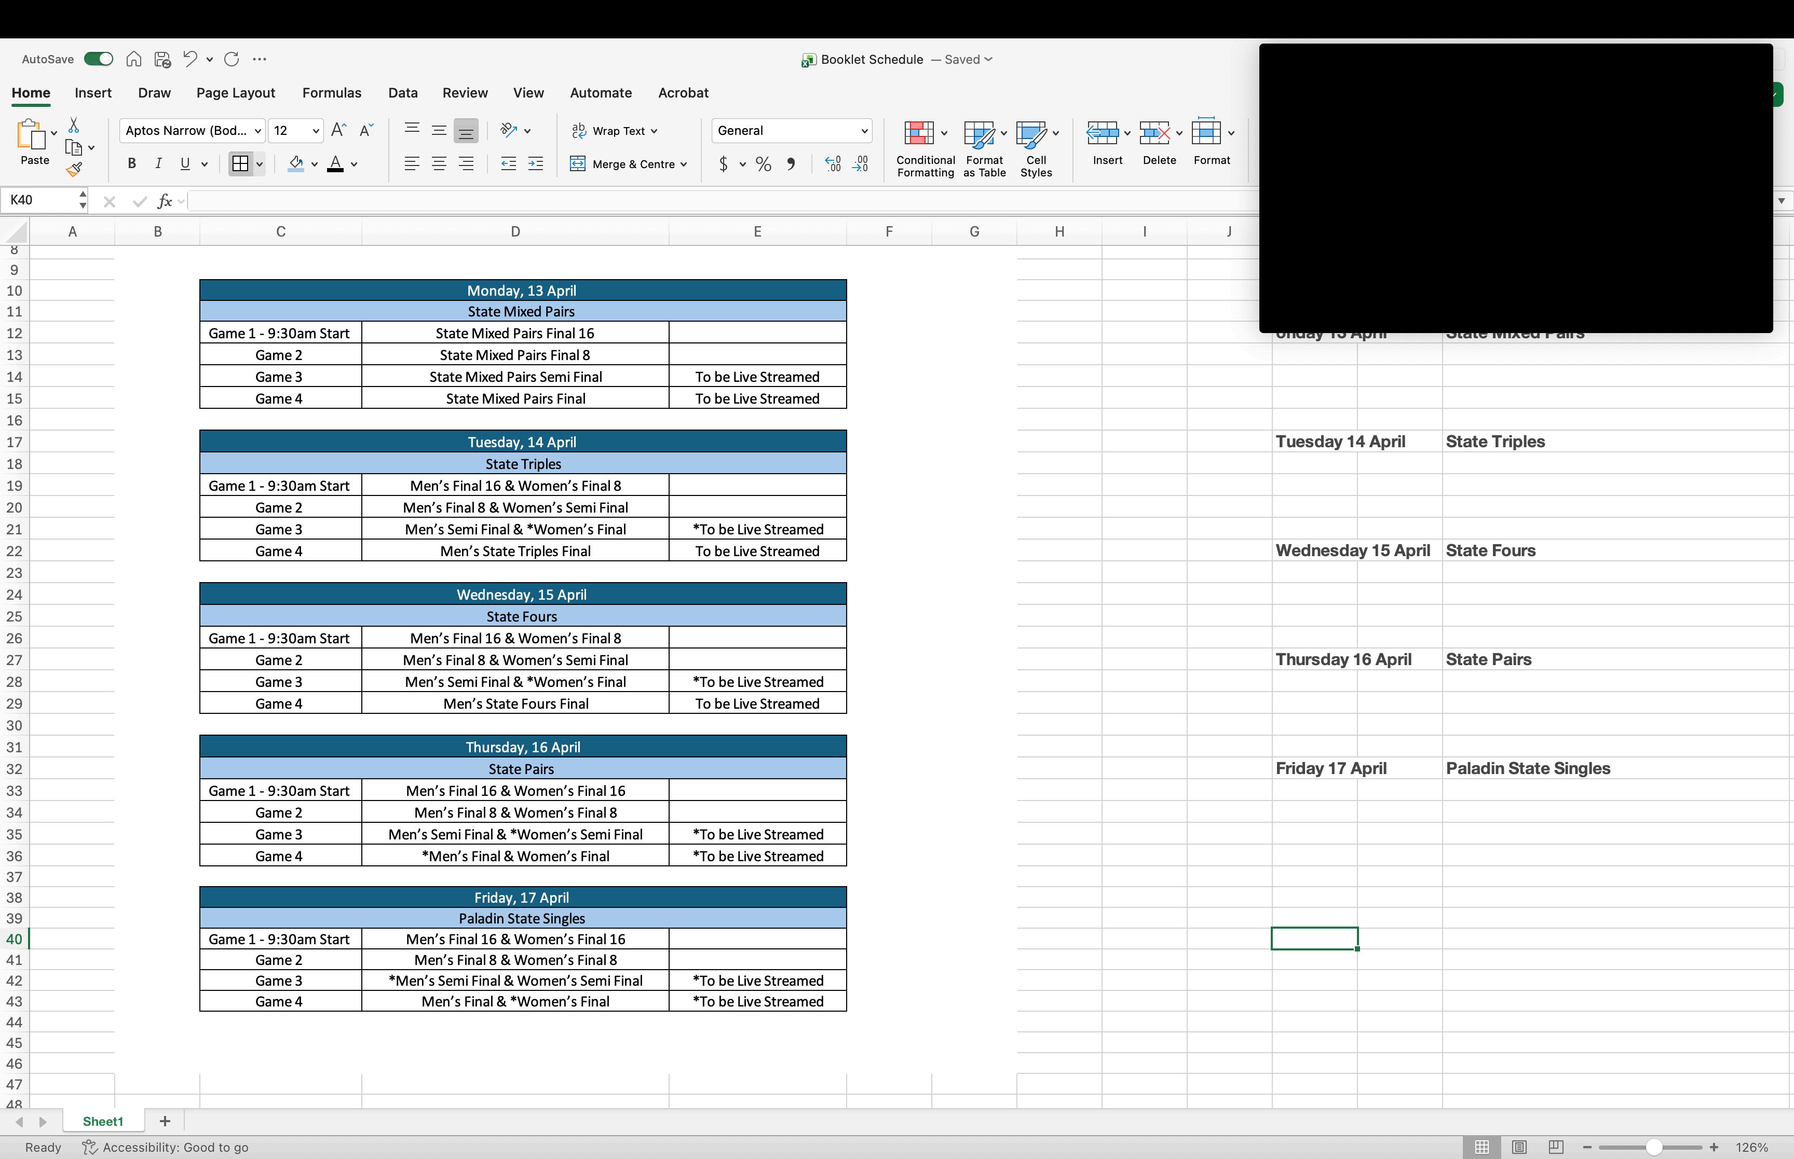The width and height of the screenshot is (1794, 1159).
Task: Switch to the Page Layout tab
Action: 236,92
